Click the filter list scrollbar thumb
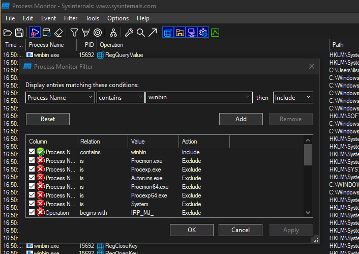Image resolution: width=359 pixels, height=254 pixels. 308,155
